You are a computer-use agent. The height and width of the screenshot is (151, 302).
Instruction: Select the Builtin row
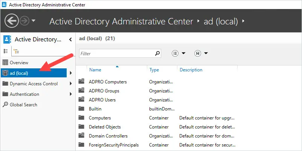(157, 109)
